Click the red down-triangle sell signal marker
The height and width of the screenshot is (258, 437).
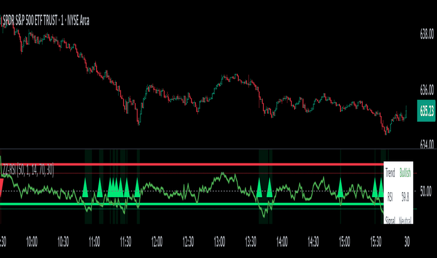tap(1, 188)
